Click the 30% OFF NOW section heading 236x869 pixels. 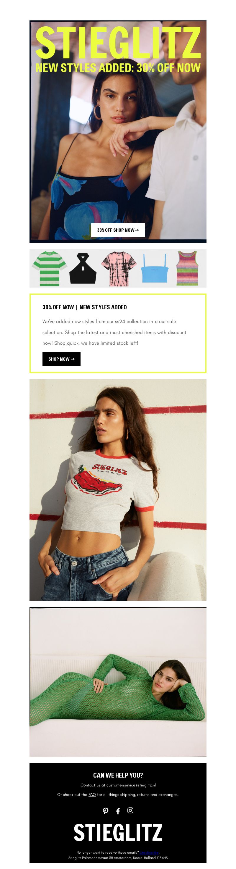(84, 307)
